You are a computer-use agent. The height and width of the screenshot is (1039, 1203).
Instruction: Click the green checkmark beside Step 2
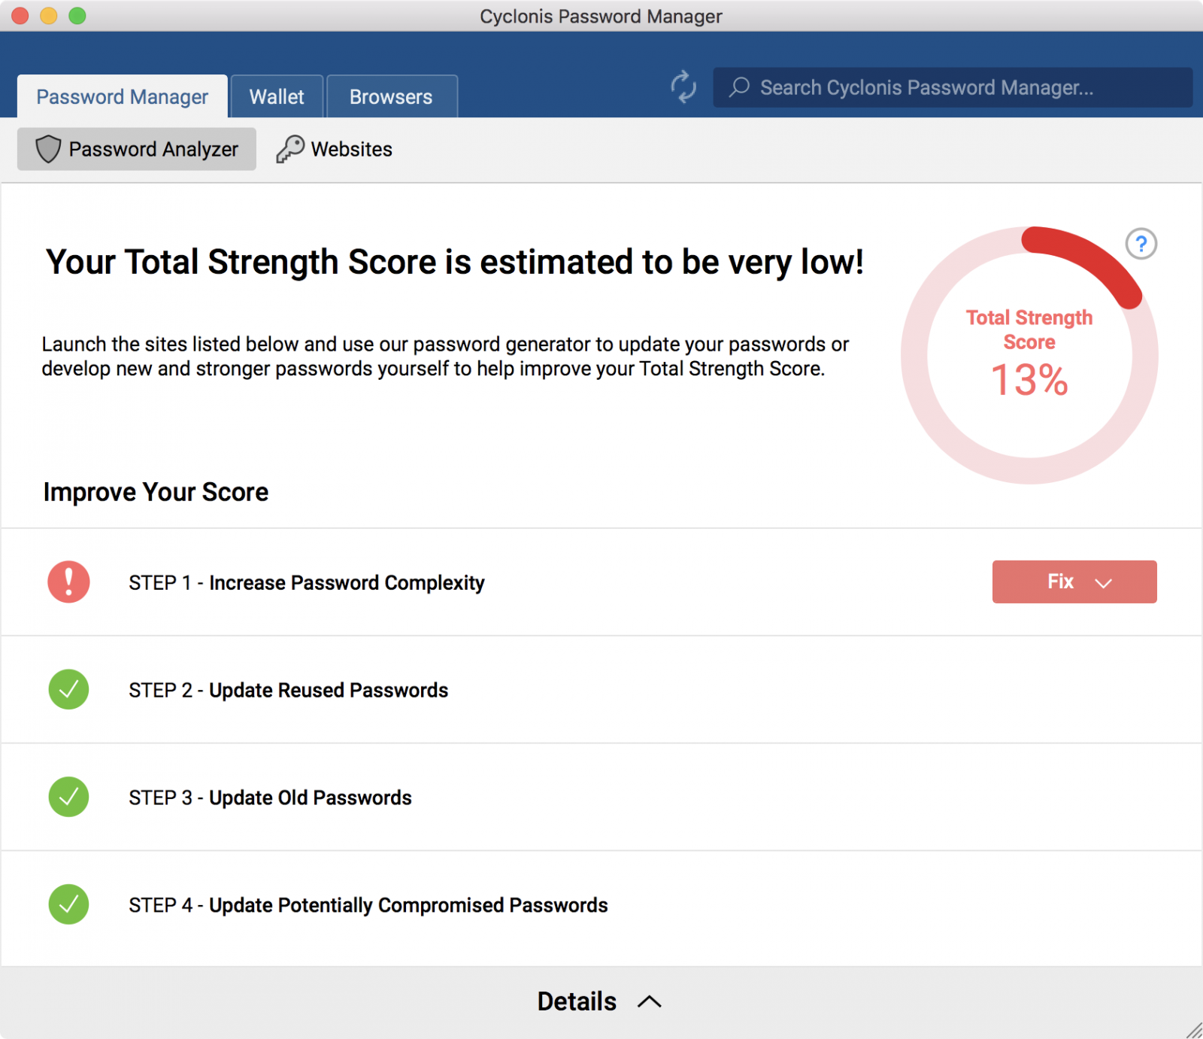[x=68, y=689]
